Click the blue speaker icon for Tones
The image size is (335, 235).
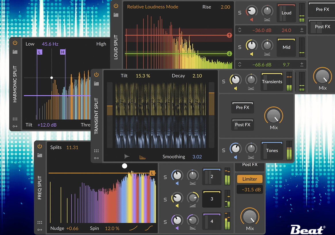point(235,157)
